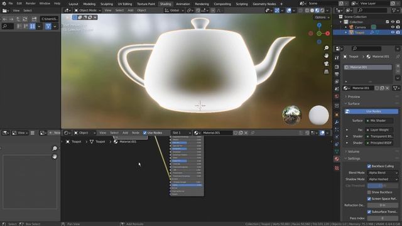
Task: Collapse the Settings panel
Action: [354, 159]
